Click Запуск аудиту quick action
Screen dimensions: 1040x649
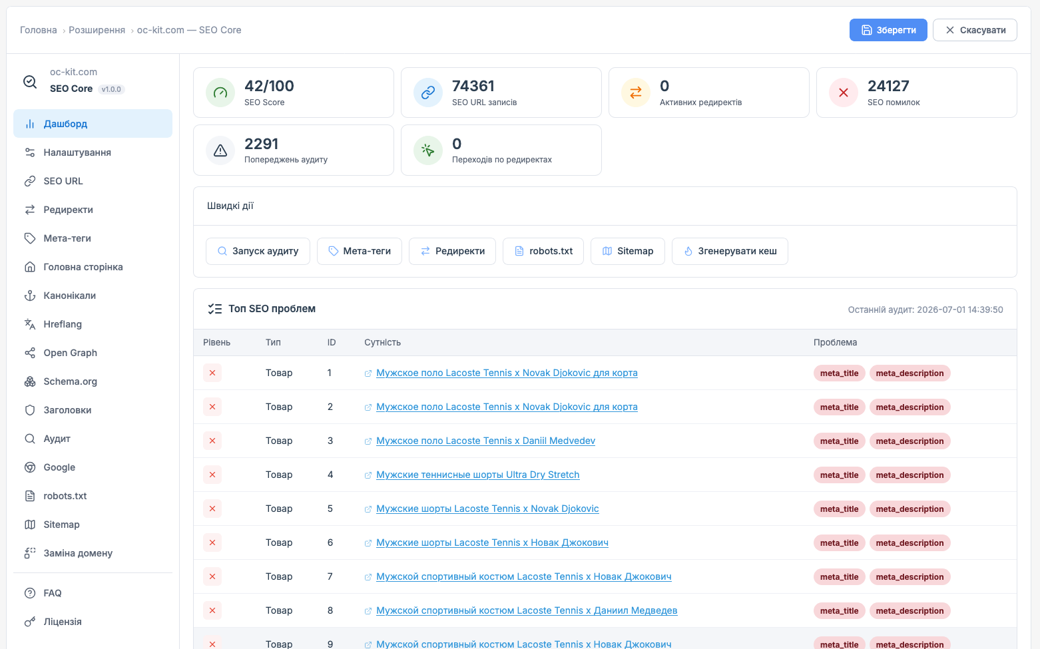point(258,251)
